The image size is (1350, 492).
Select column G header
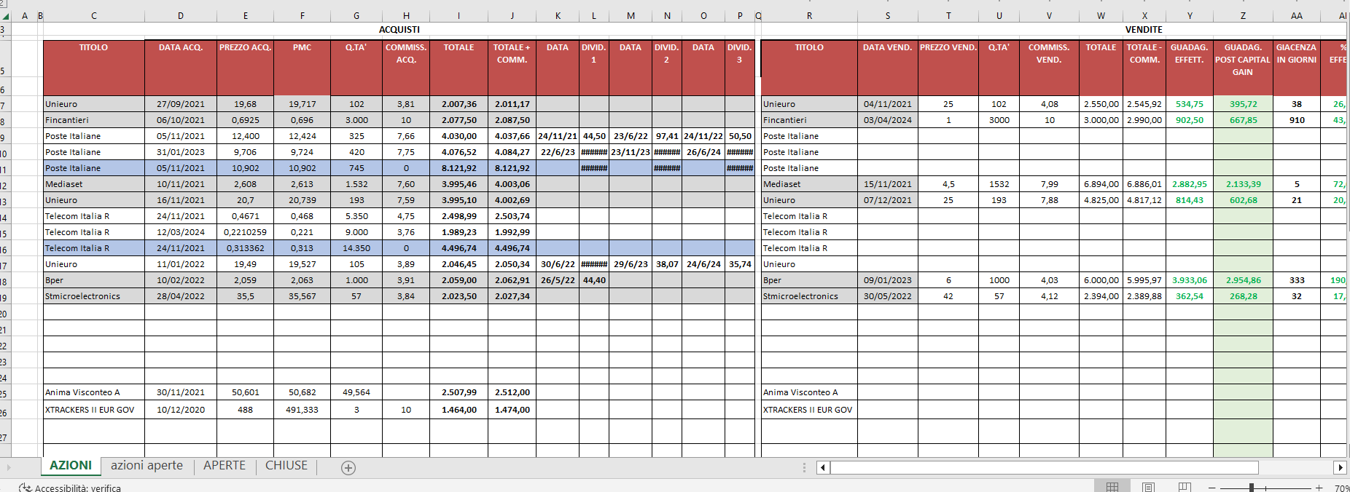tap(356, 15)
